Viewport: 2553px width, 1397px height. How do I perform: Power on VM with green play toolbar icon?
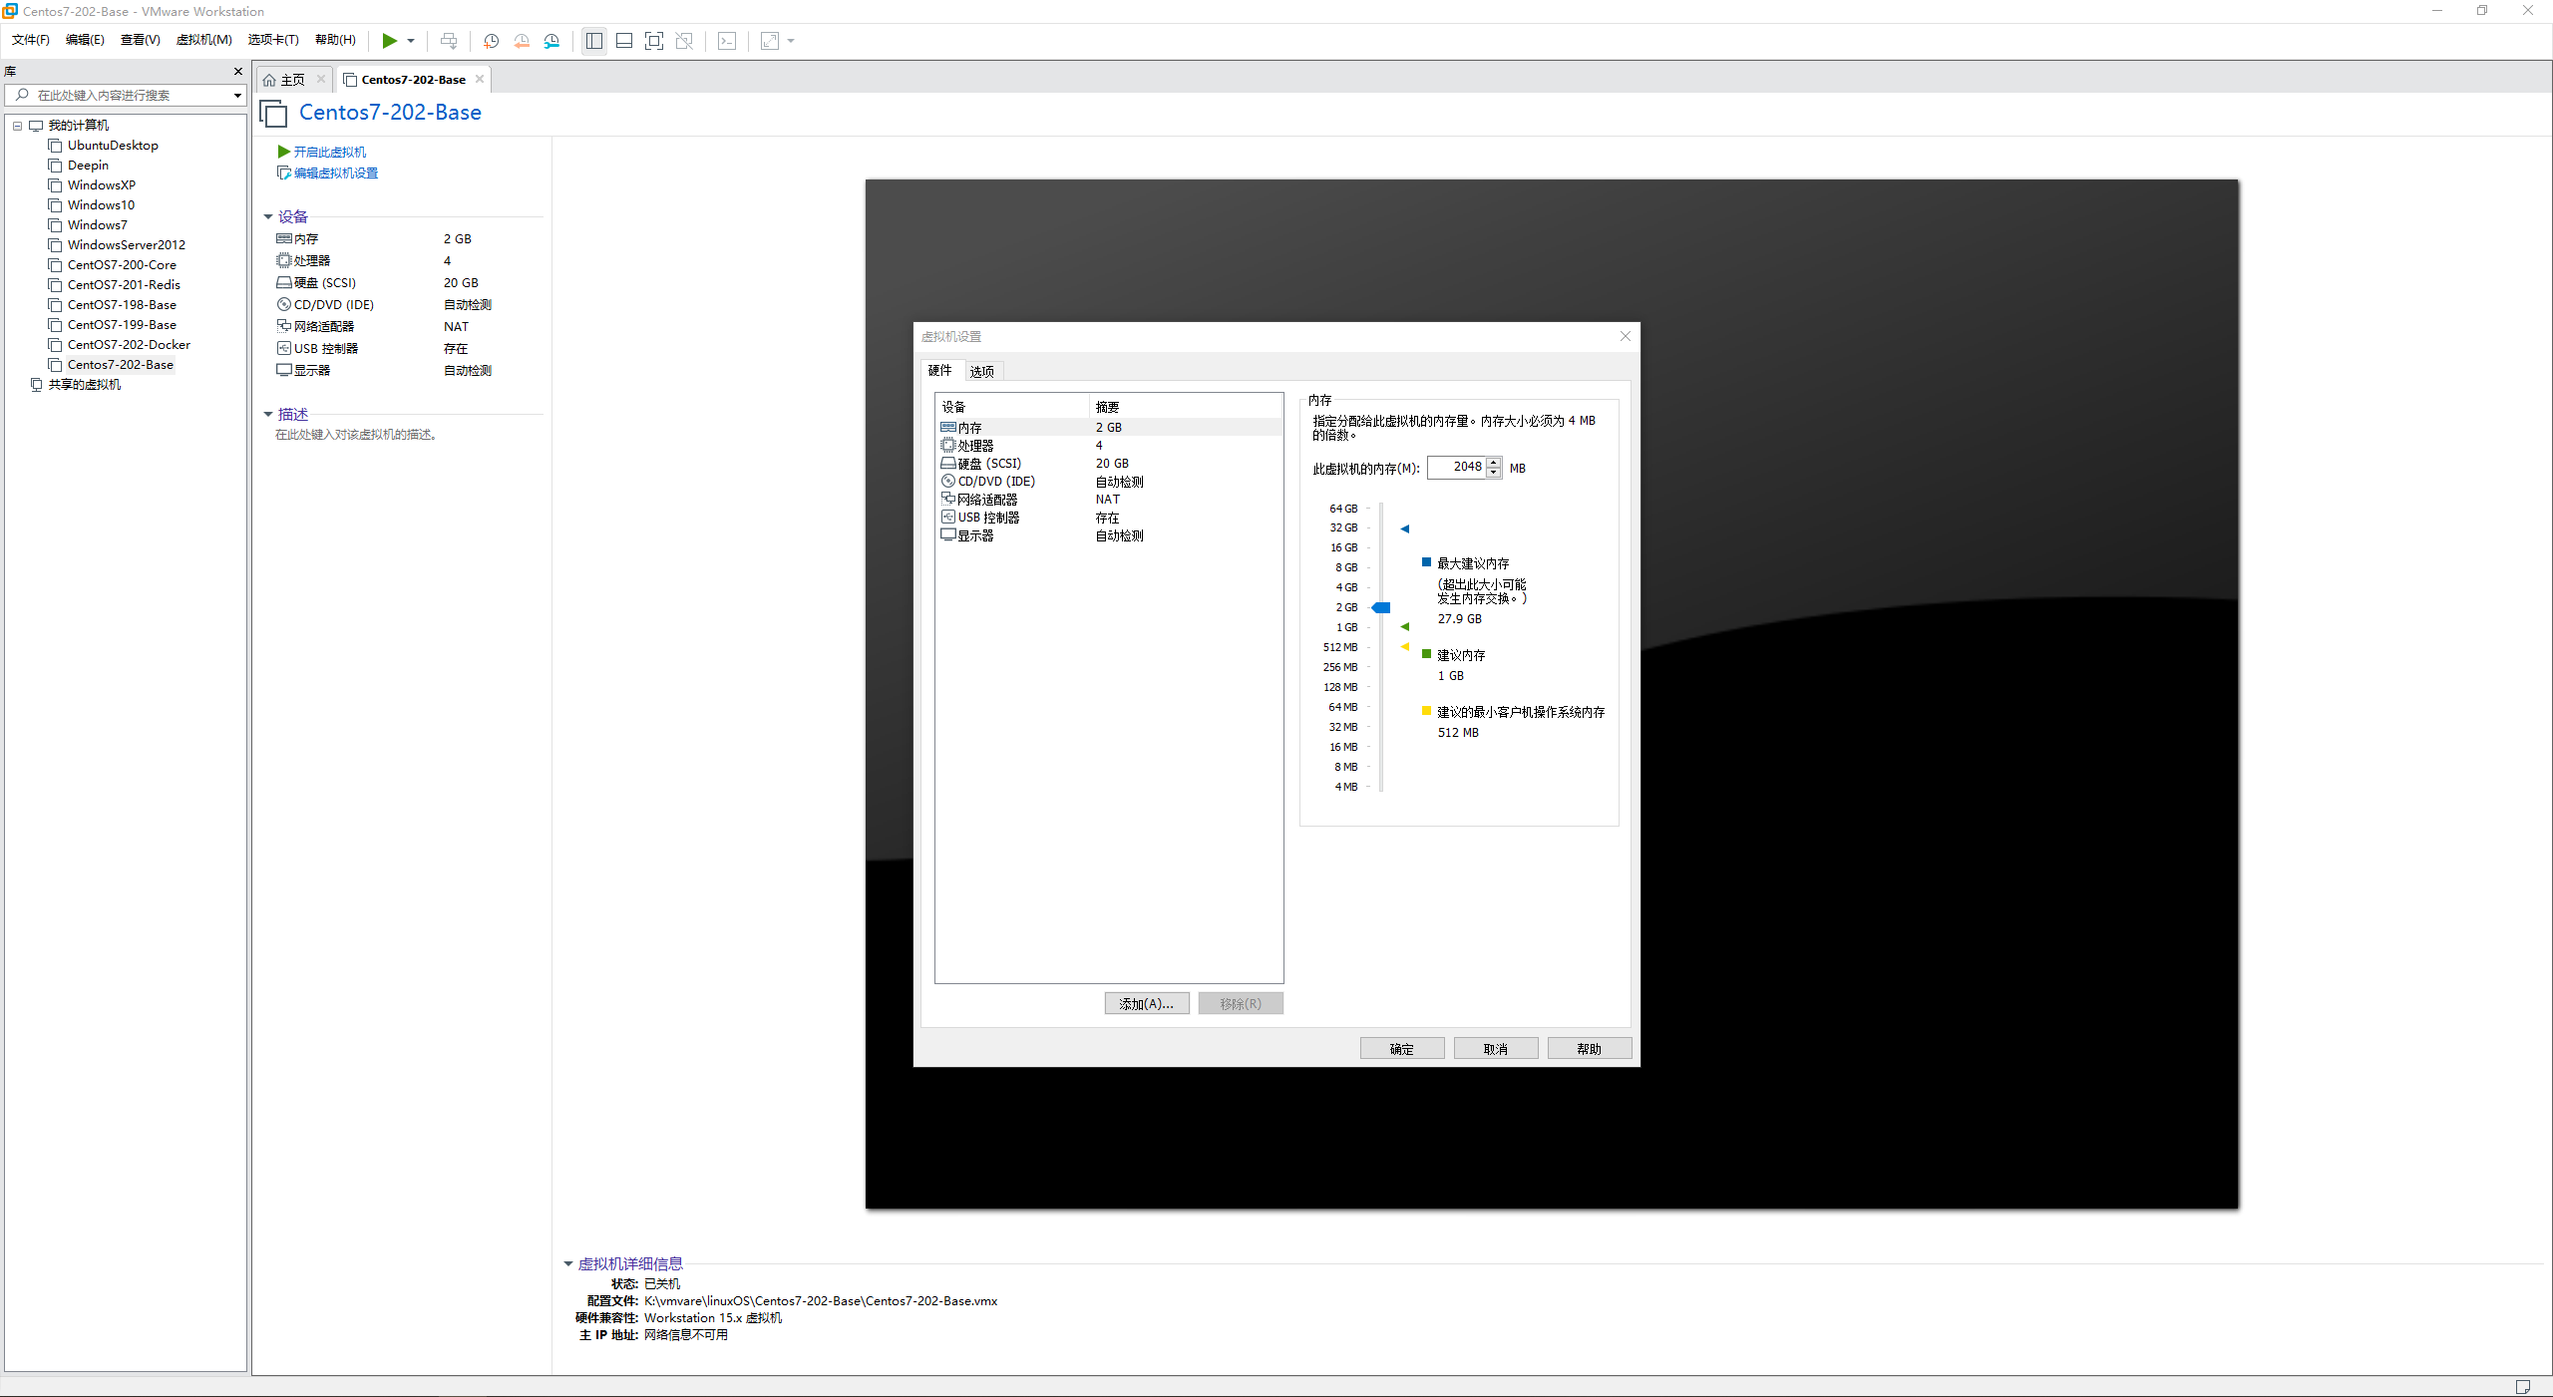tap(390, 41)
